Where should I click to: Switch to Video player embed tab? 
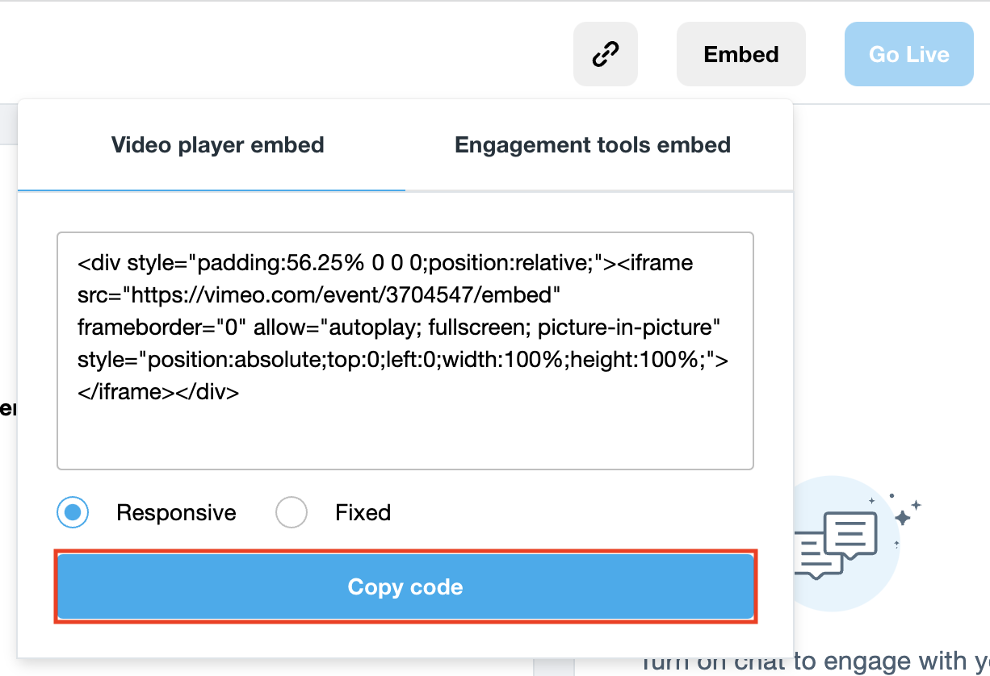(x=217, y=145)
